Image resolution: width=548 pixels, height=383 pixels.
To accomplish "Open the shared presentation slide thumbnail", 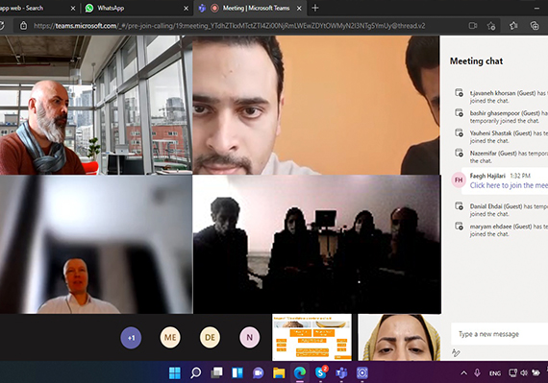I will pos(311,337).
